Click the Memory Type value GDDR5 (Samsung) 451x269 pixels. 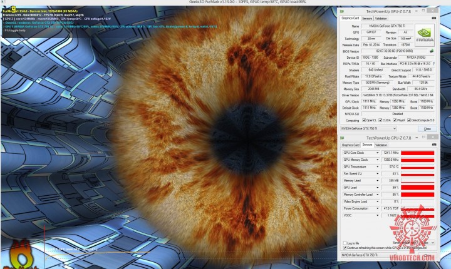coord(377,83)
